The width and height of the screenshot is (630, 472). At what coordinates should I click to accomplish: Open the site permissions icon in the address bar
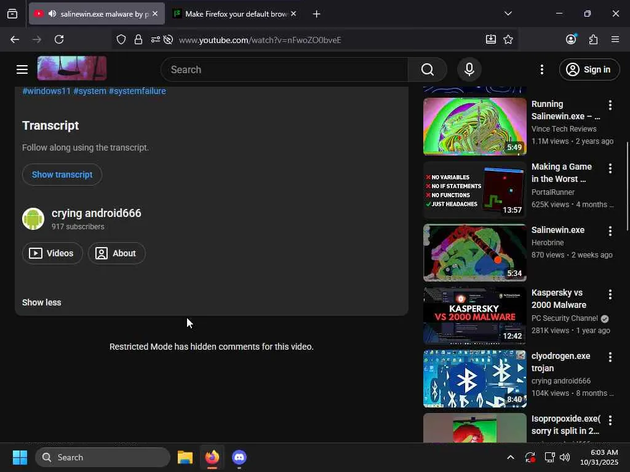155,39
